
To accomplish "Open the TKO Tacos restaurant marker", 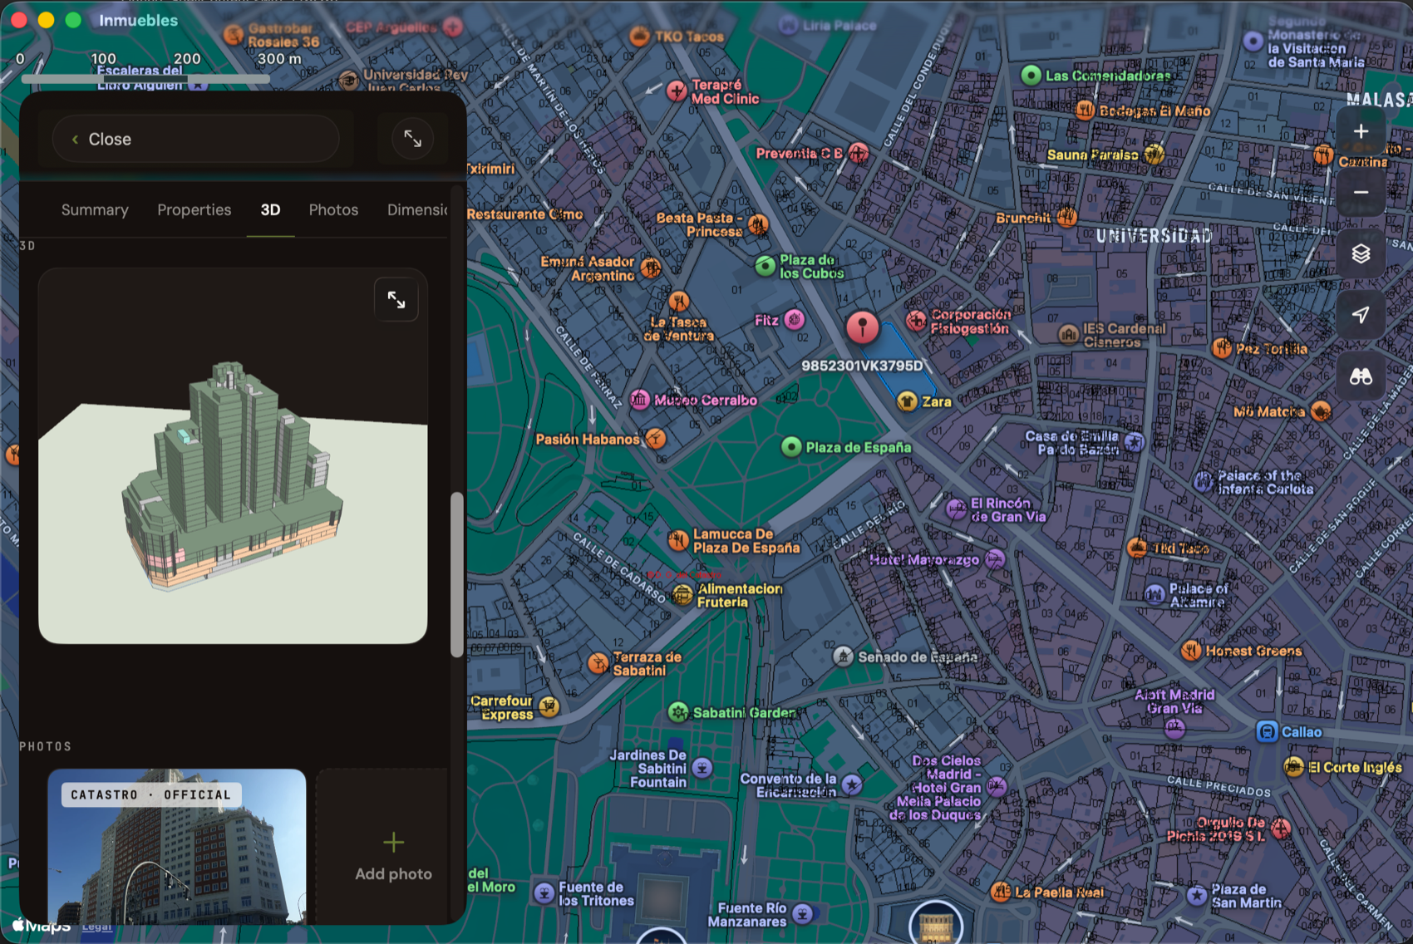I will coord(640,37).
